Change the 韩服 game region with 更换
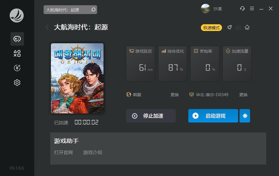279x176 pixels. click(x=174, y=95)
